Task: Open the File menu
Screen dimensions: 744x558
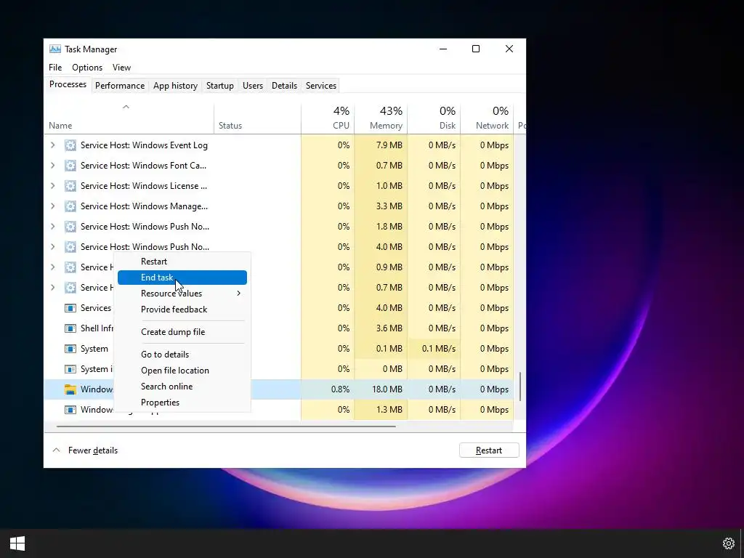Action: (x=55, y=68)
